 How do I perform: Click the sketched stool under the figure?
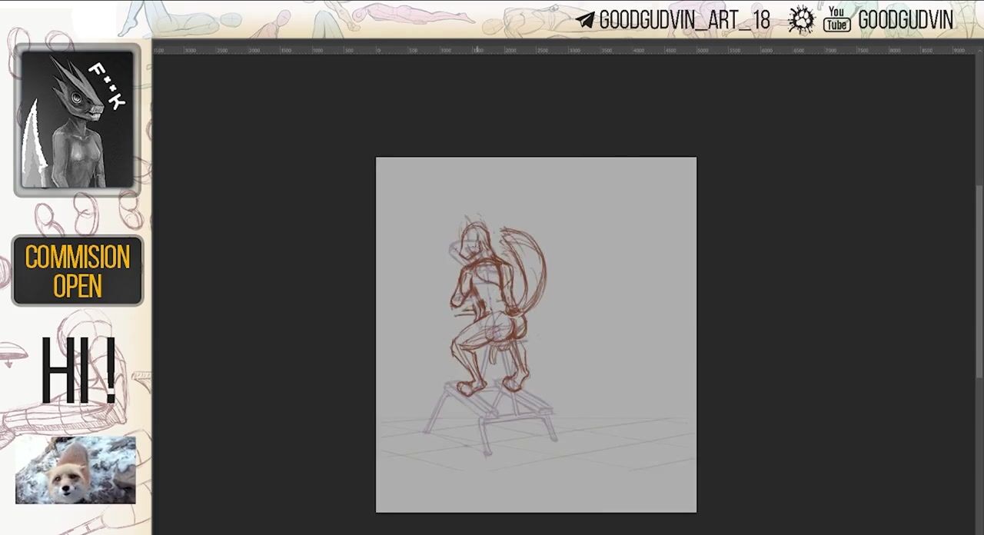[492, 415]
